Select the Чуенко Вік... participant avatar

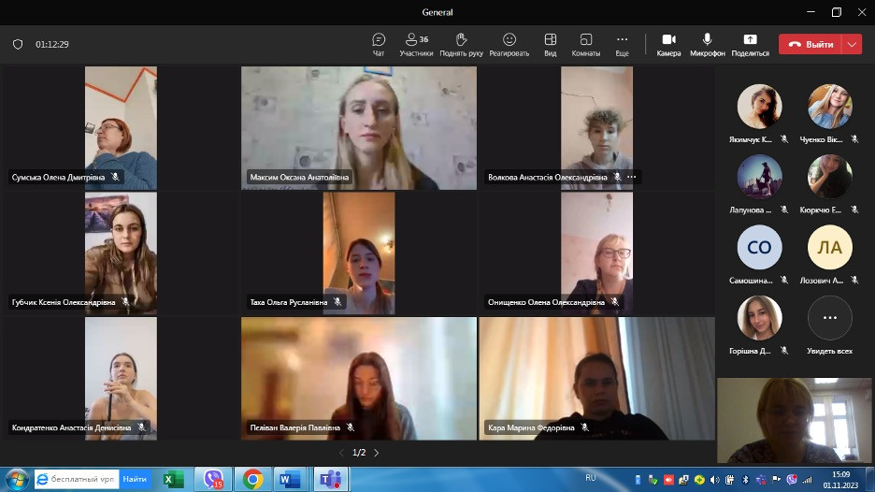830,107
